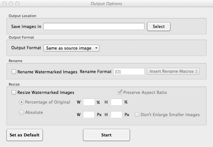Click the height percentage input field
This screenshot has width=213, height=147.
point(116,102)
